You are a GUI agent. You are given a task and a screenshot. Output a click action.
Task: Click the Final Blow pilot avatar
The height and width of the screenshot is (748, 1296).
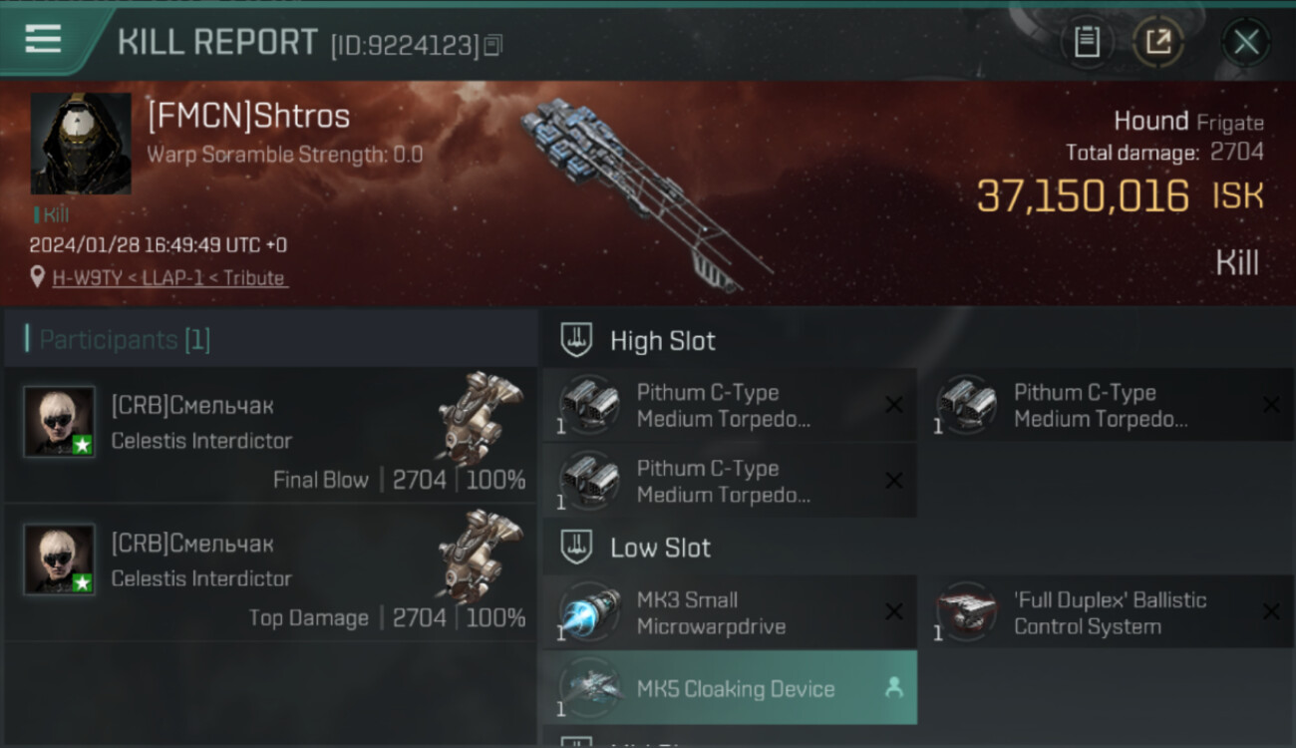point(60,422)
